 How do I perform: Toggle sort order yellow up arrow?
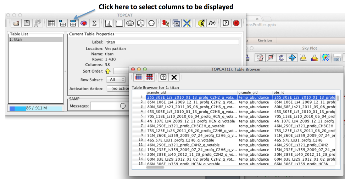108,71
